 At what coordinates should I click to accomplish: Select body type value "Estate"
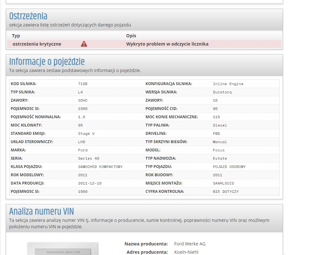(x=220, y=158)
